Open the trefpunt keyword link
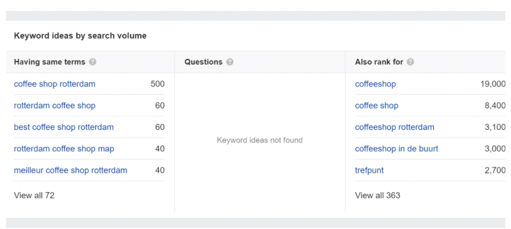511x229 pixels. pyautogui.click(x=369, y=170)
